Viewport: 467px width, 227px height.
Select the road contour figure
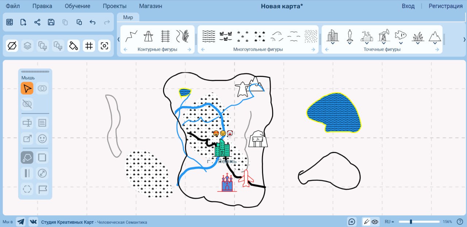pos(148,36)
